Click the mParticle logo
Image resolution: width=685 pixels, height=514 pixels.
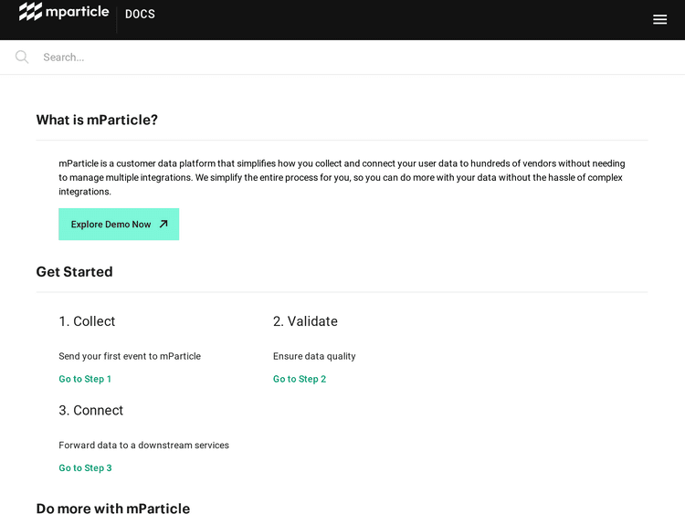point(64,12)
